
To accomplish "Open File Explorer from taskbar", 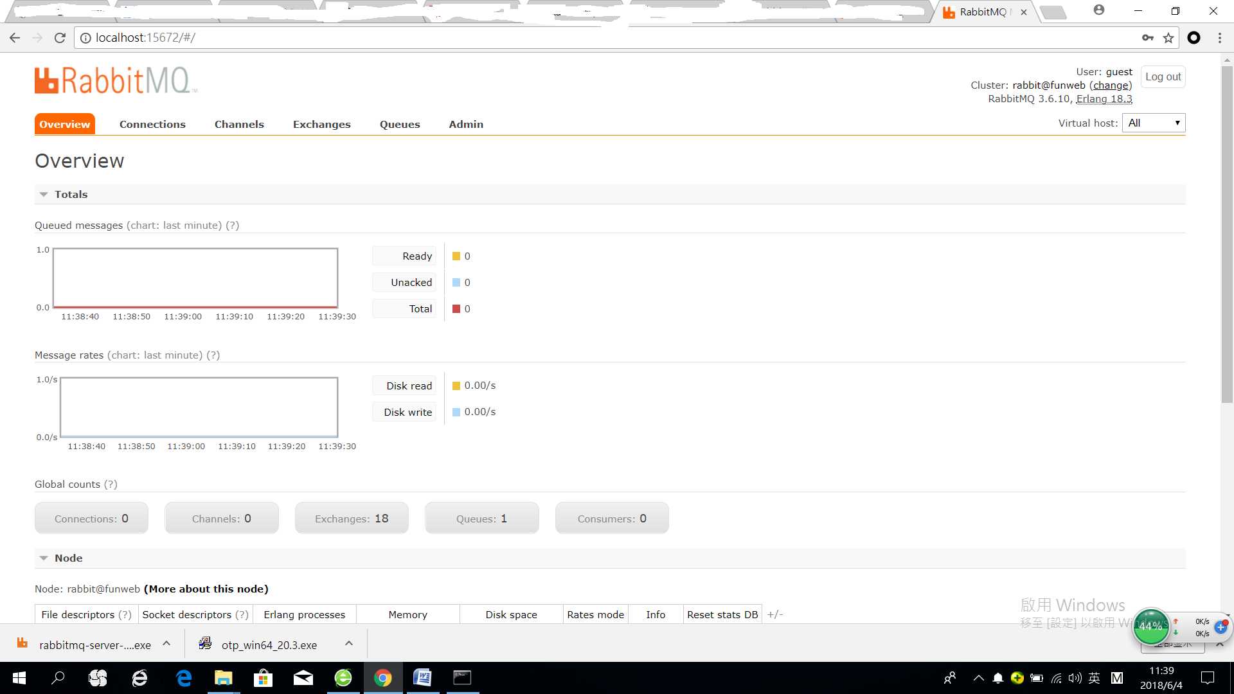I will tap(223, 678).
